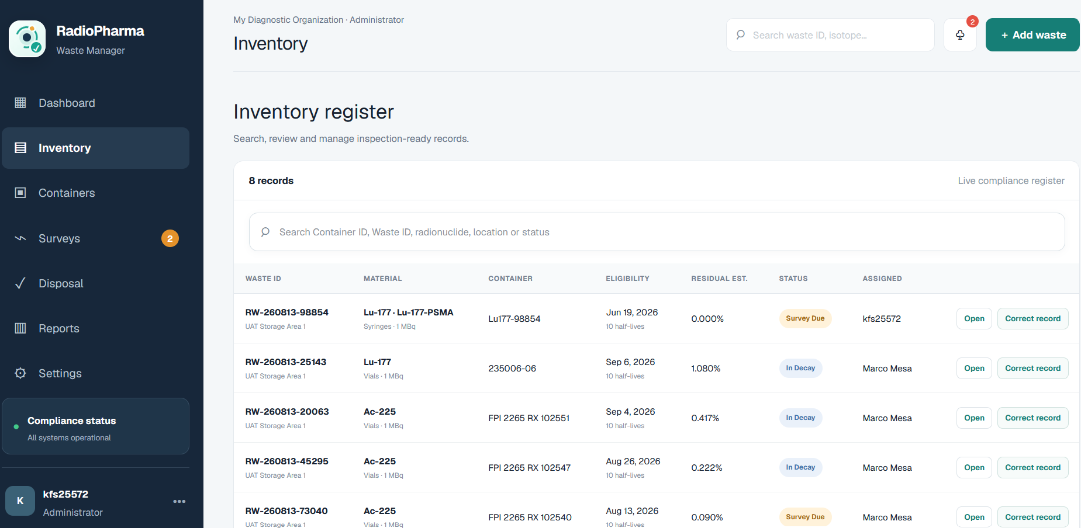Select Inventory in the sidebar

pos(96,148)
